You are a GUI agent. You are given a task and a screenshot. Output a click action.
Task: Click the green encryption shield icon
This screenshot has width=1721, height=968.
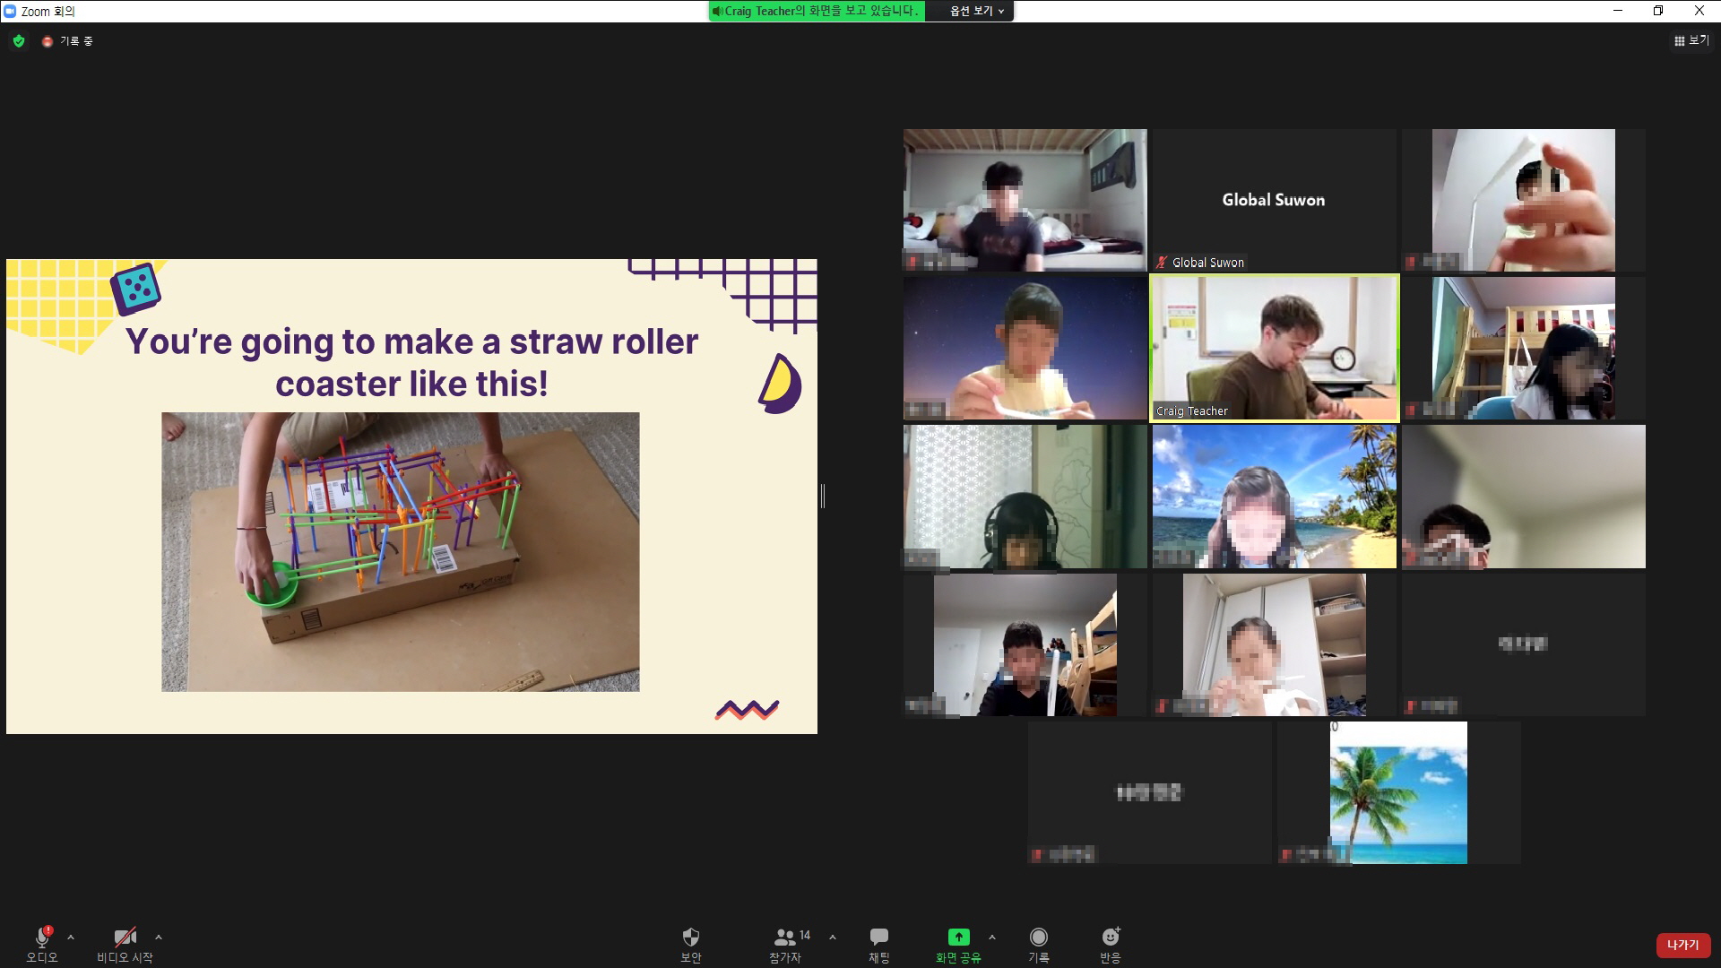pos(19,41)
